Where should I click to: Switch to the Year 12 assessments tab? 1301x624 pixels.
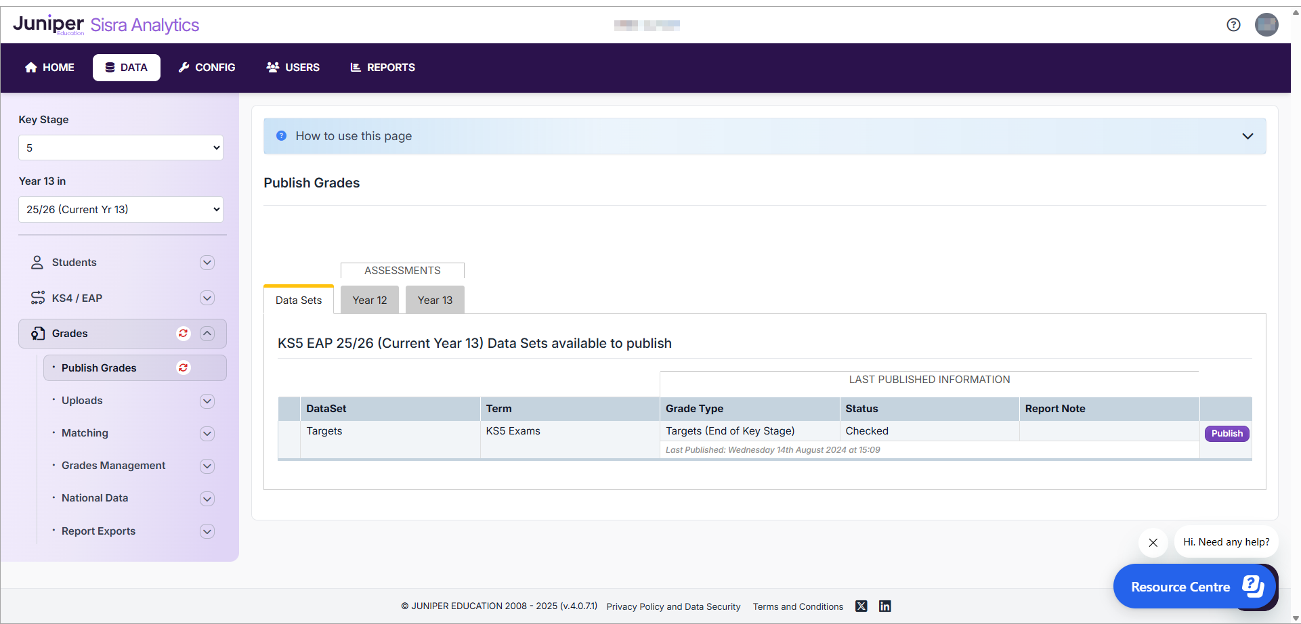click(369, 300)
